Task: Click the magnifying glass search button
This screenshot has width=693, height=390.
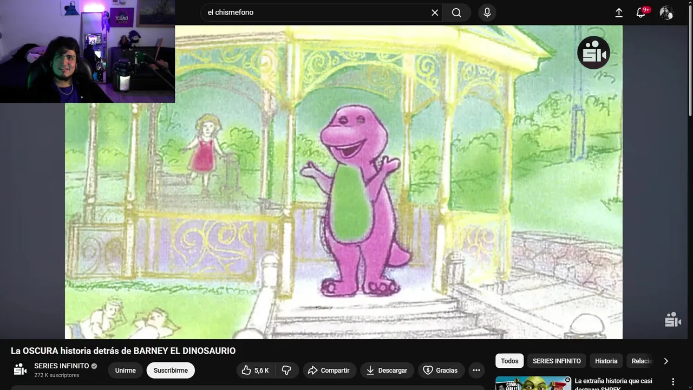Action: coord(456,12)
